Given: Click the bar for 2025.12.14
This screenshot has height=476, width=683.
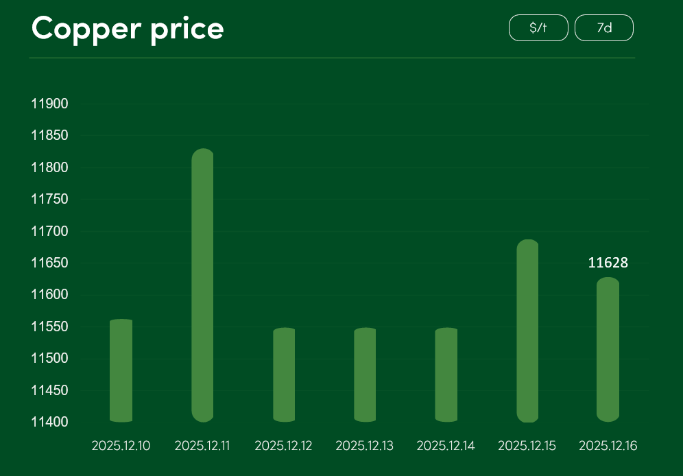Looking at the screenshot, I should pos(446,374).
